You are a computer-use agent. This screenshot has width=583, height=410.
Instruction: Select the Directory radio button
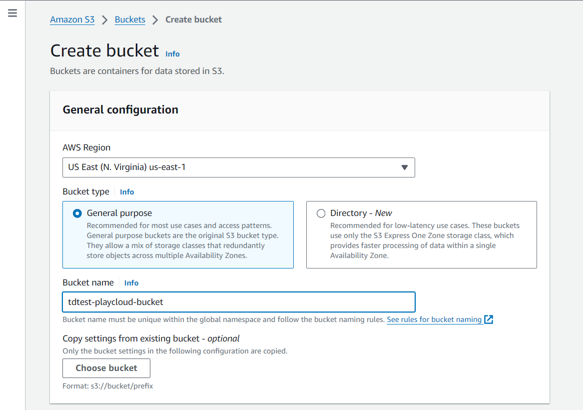click(321, 213)
